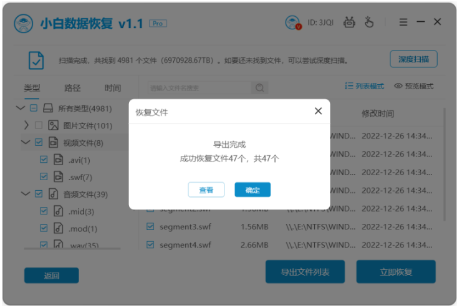Close the 恢复文件 dialog
The image size is (457, 308).
click(318, 111)
